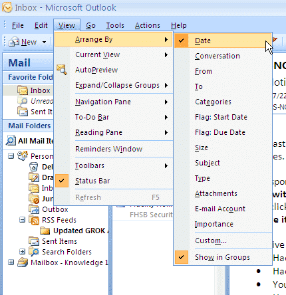
Task: Click the Personal Folders icon
Action: pyautogui.click(x=23, y=155)
